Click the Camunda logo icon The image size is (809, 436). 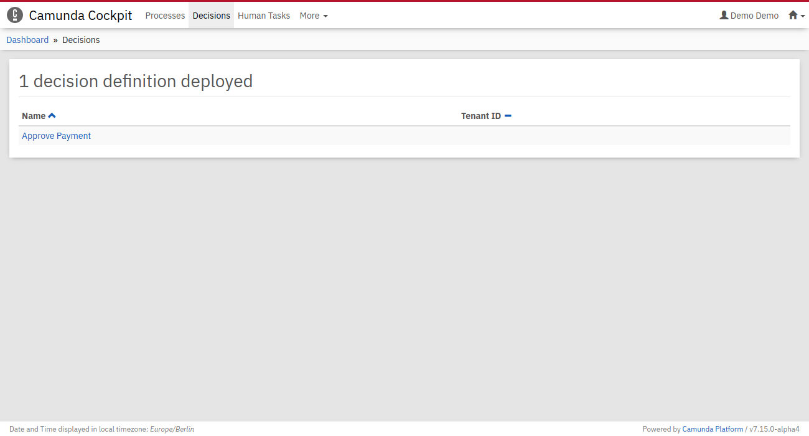coord(15,16)
